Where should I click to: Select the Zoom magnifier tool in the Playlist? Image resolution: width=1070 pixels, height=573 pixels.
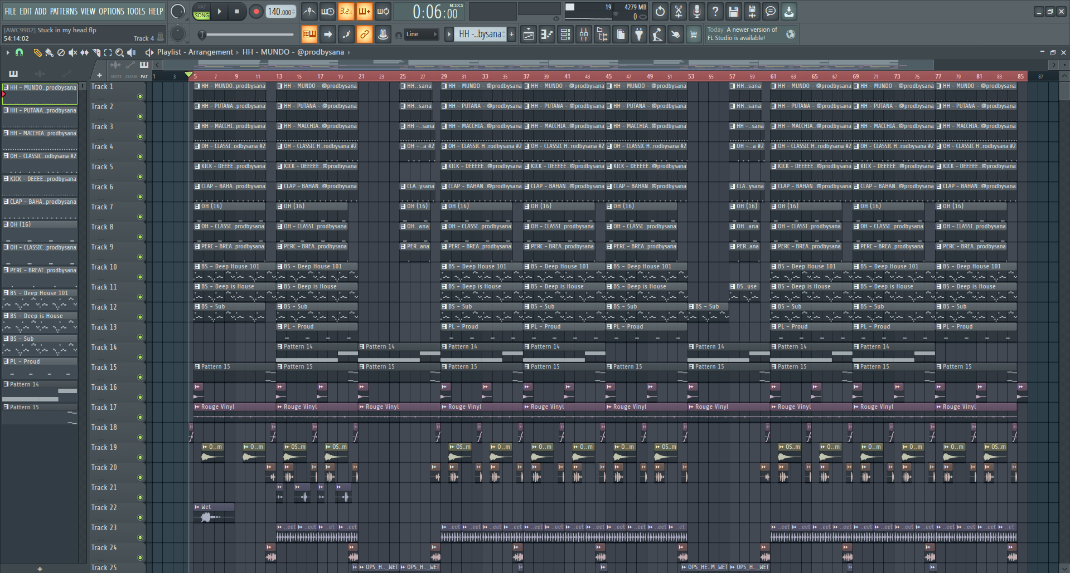tap(119, 52)
